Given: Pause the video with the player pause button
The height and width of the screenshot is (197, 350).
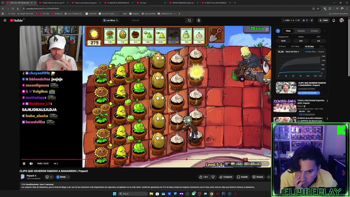Looking at the screenshot, I should click(24, 164).
